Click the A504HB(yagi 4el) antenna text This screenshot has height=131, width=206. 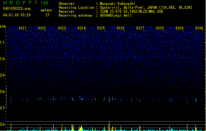[x=116, y=15]
